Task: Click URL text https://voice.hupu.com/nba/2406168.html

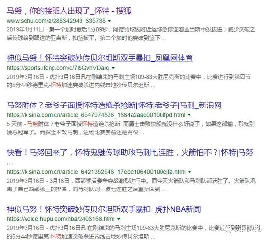Action: pyautogui.click(x=60, y=219)
